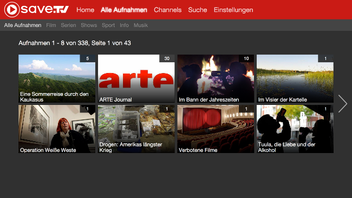Open the Home menu item
The image size is (352, 198).
(86, 10)
